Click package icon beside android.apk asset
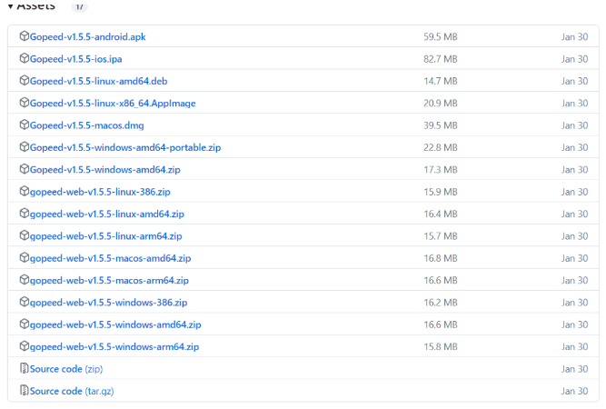 pos(24,36)
